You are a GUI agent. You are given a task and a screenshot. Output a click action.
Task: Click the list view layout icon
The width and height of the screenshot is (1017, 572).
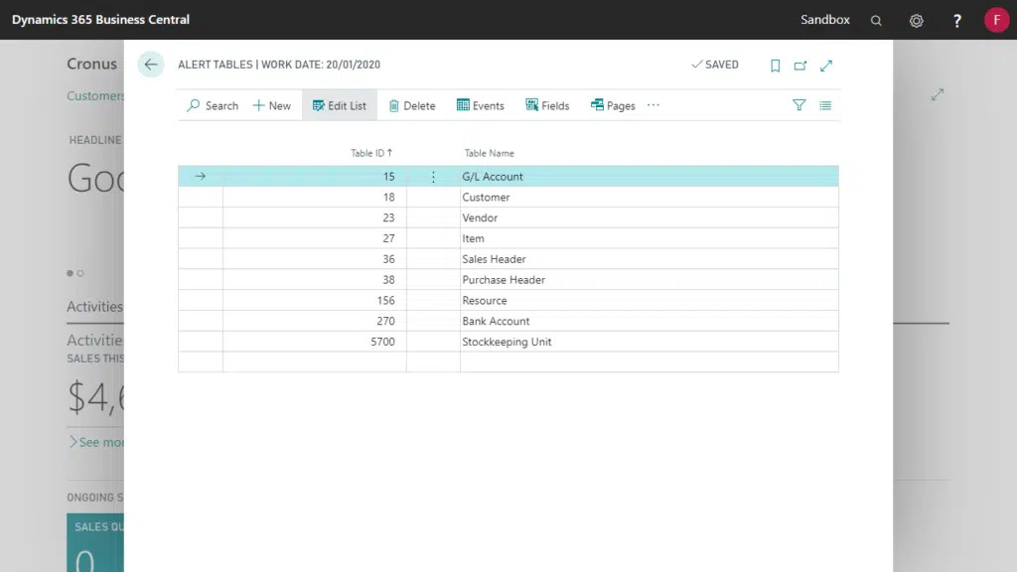point(825,105)
